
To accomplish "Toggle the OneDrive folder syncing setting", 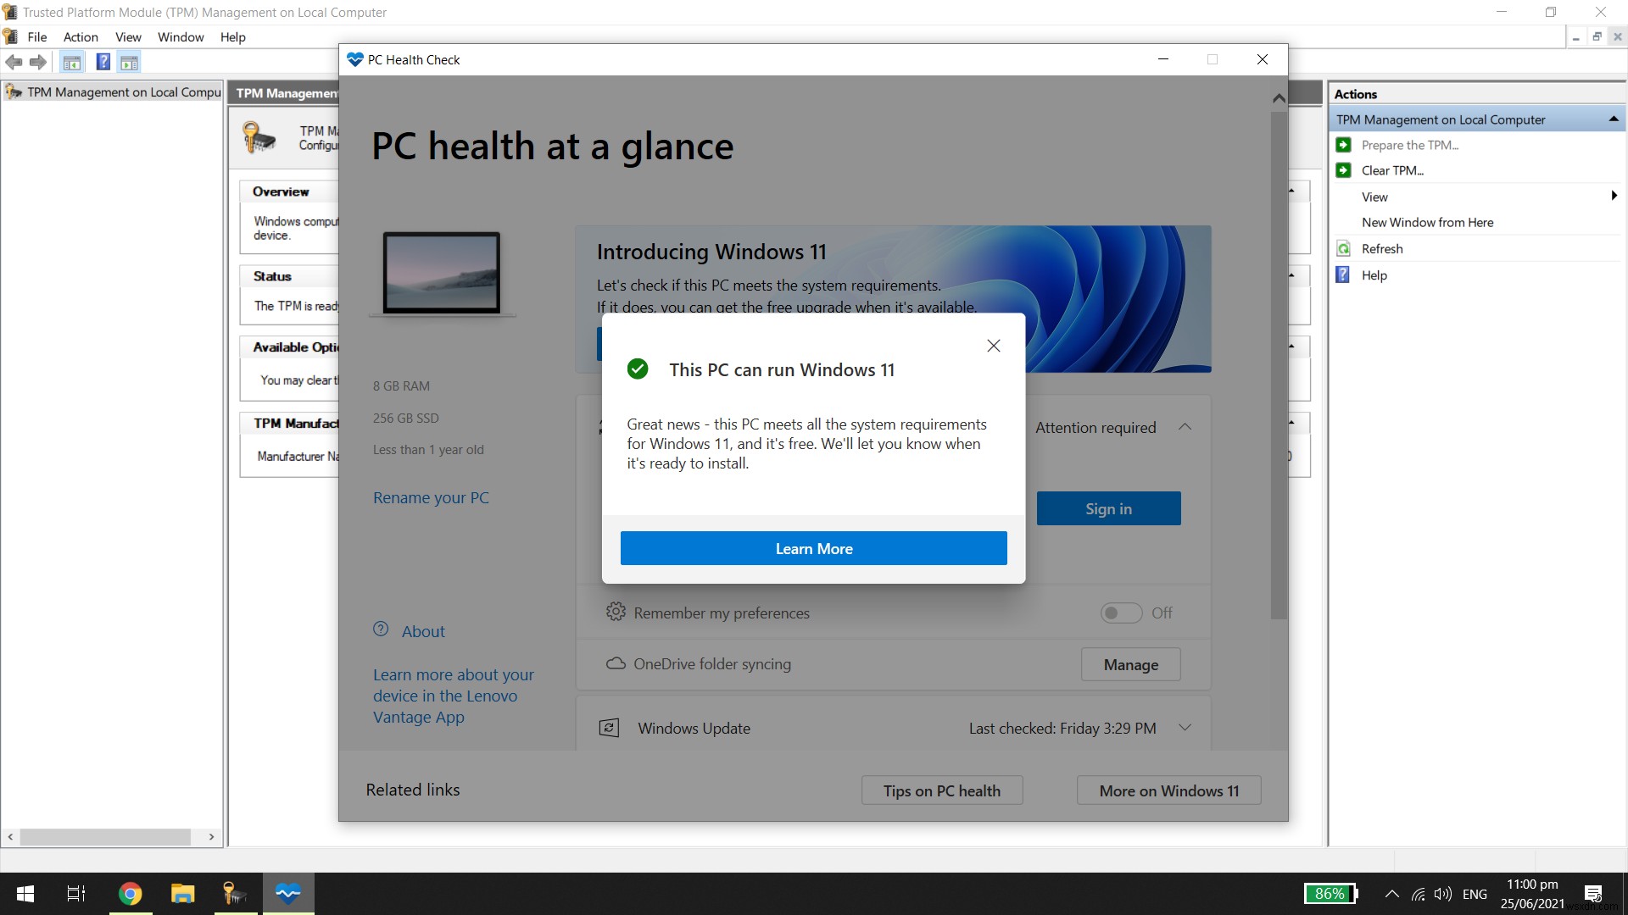I will tap(1130, 663).
